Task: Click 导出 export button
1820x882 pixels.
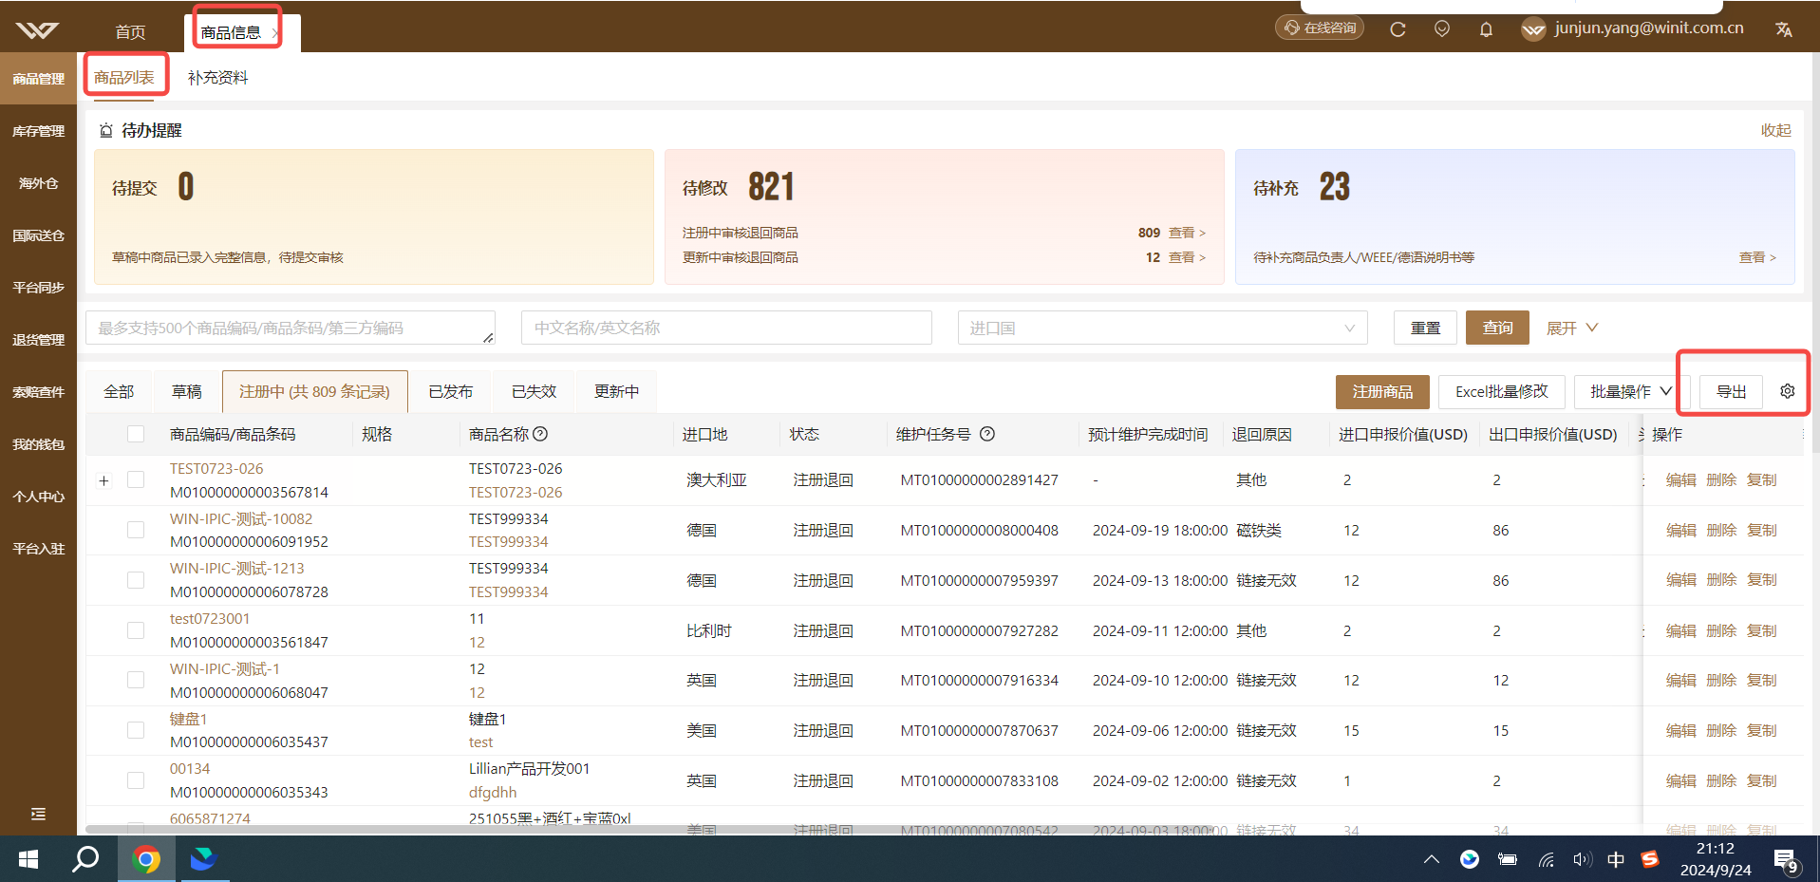Action: pyautogui.click(x=1731, y=391)
